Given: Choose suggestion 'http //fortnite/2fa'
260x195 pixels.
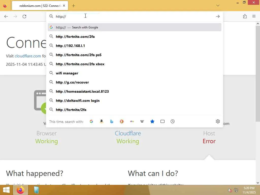Looking at the screenshot, I should [135, 110].
